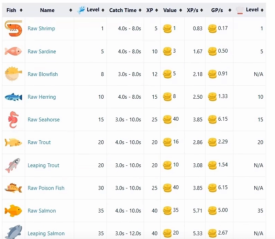Click the Raw Poison Fish icon
The height and width of the screenshot is (239, 275).
tap(13, 188)
